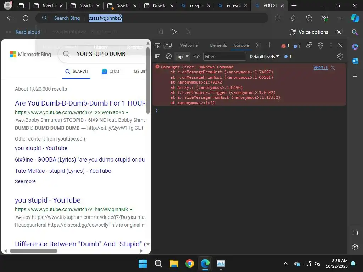363x272 pixels.
Task: Click the Read aloud label
Action: 28,32
